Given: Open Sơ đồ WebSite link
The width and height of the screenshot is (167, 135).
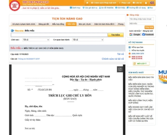Looking at the screenshot, I should pyautogui.click(x=106, y=8).
